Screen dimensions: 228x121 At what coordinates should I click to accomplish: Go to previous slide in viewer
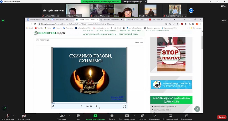pyautogui.click(x=81, y=106)
